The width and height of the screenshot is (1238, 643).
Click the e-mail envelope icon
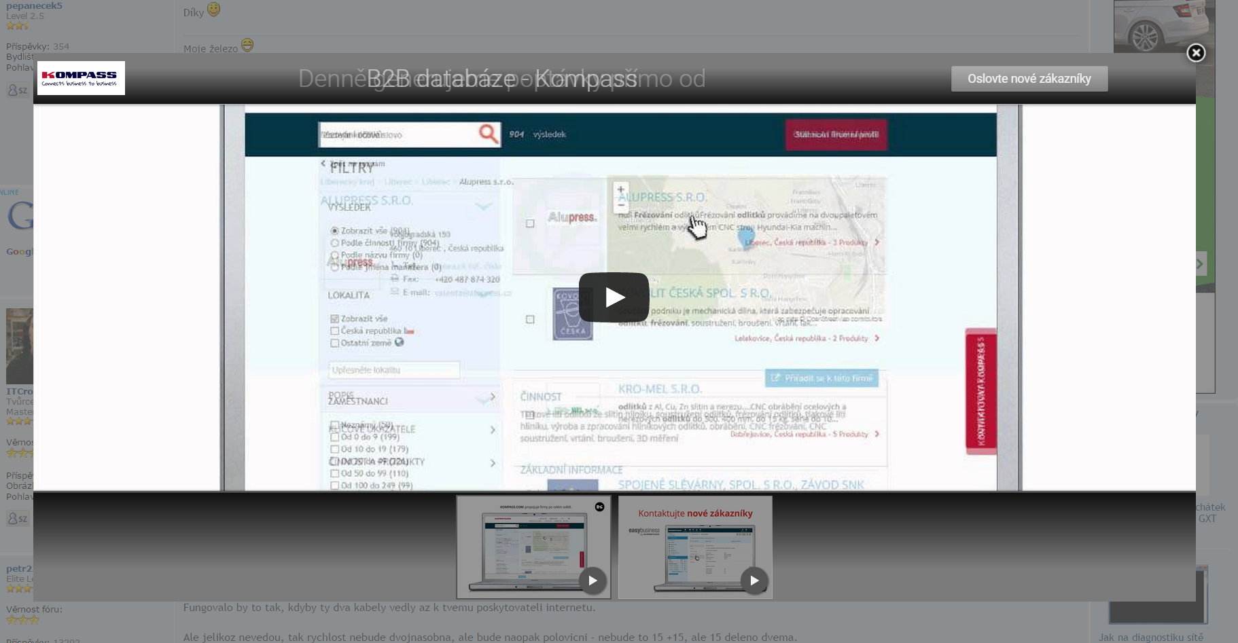[395, 292]
